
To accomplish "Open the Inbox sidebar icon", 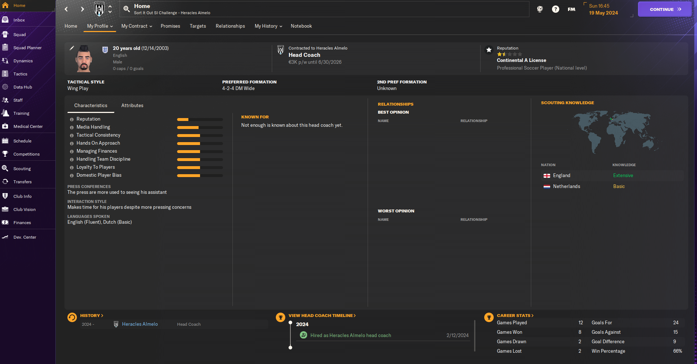I will pos(5,20).
